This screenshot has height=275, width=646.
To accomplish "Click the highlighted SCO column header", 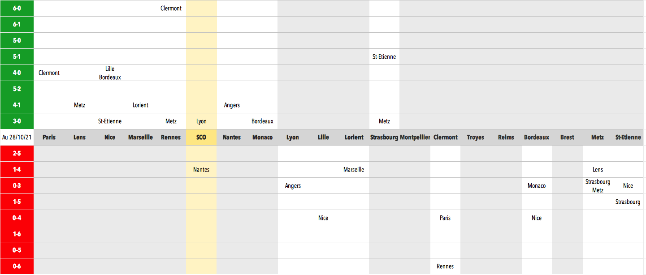I will pyautogui.click(x=201, y=137).
